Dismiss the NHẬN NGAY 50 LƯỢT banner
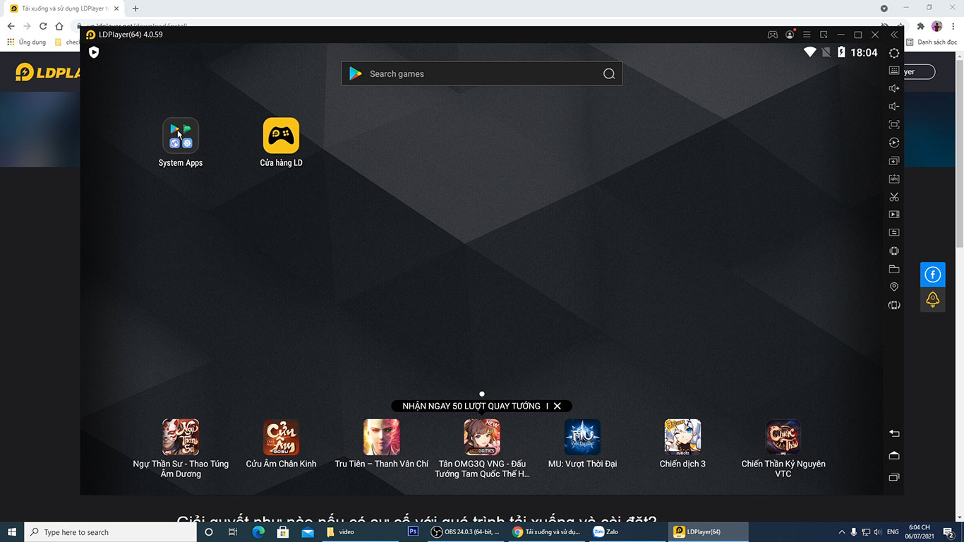 coord(558,406)
